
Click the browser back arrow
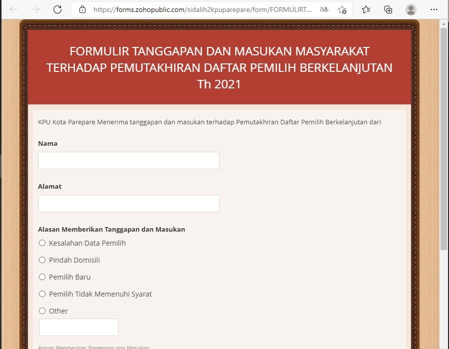tap(13, 9)
